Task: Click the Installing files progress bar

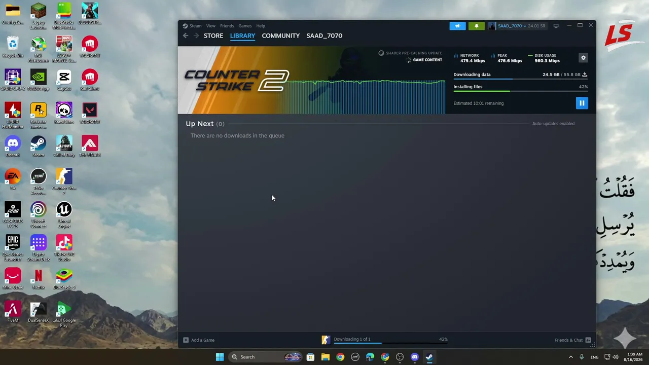Action: tap(521, 92)
